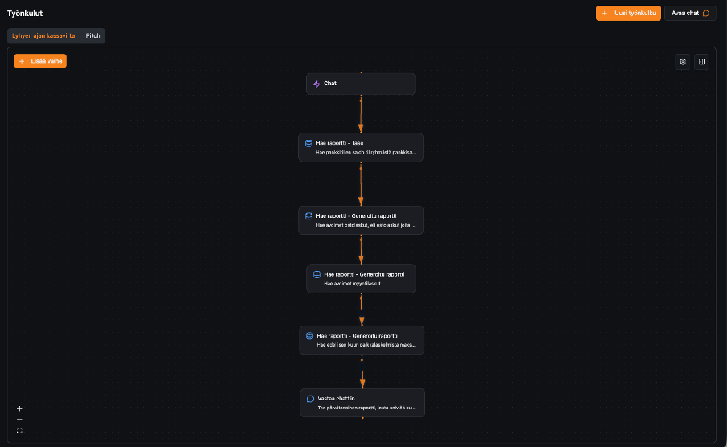
Task: Click database icon on Hae raportti - Tase
Action: [x=308, y=143]
